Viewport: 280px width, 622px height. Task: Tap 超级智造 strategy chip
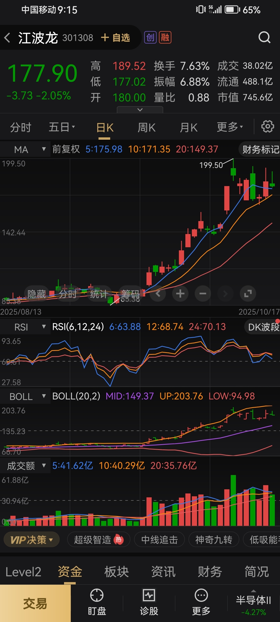pos(99,540)
